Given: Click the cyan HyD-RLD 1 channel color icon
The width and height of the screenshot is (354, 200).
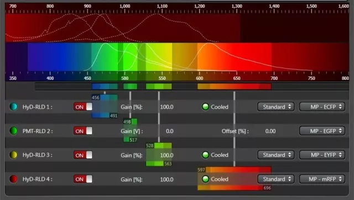Looking at the screenshot, I should 13,107.
